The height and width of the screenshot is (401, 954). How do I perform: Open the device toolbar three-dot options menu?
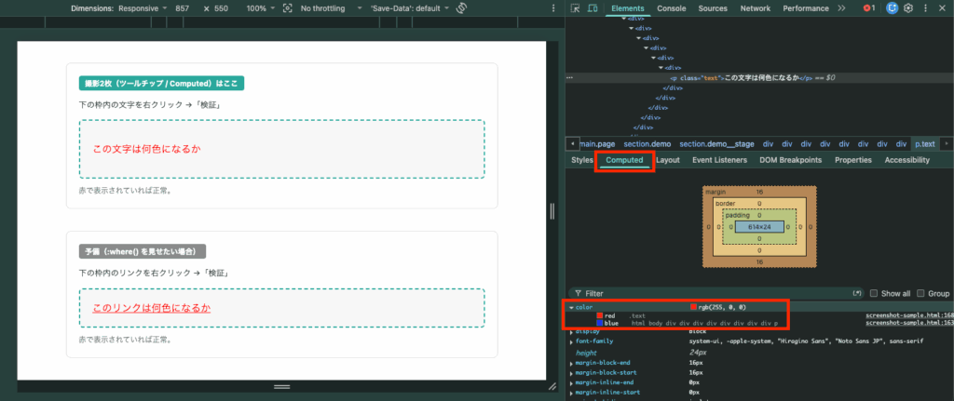553,8
